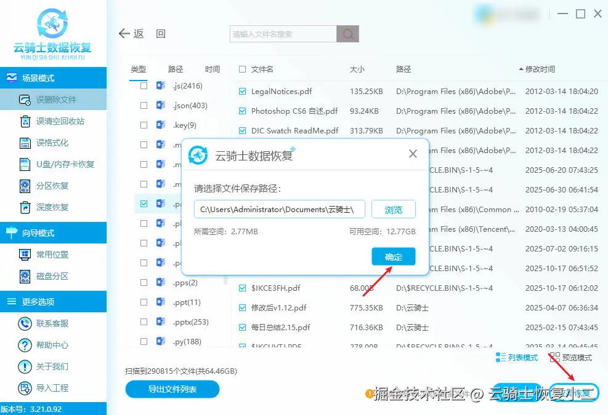Click 扫描到290815个文件 status text
This screenshot has width=608, height=415.
[181, 371]
